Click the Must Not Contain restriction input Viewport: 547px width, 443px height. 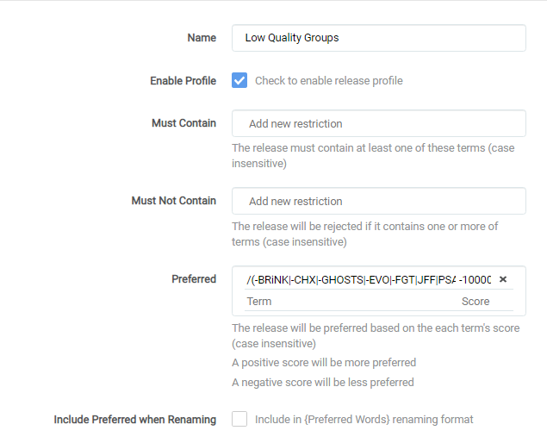pos(379,201)
